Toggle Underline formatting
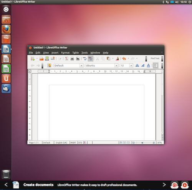Image resolution: width=192 pixels, height=190 pixels. pos(148,66)
